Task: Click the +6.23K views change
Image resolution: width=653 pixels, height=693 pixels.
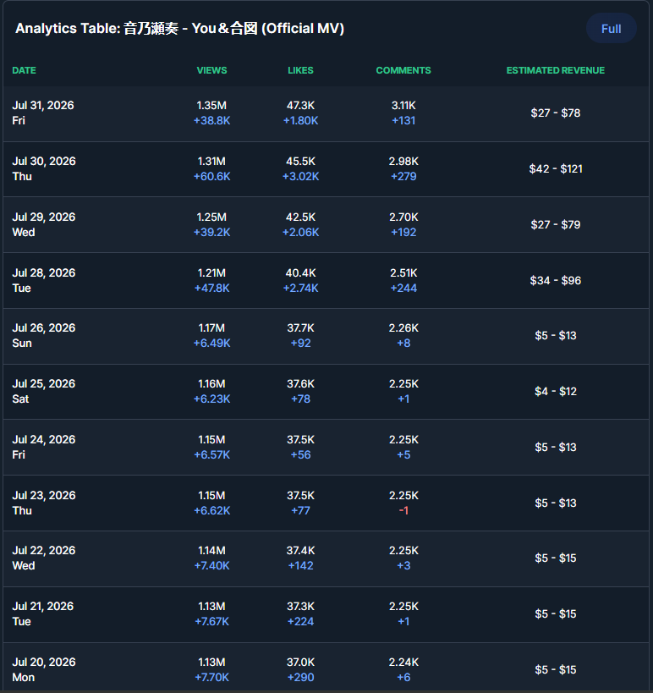Action: (x=211, y=399)
